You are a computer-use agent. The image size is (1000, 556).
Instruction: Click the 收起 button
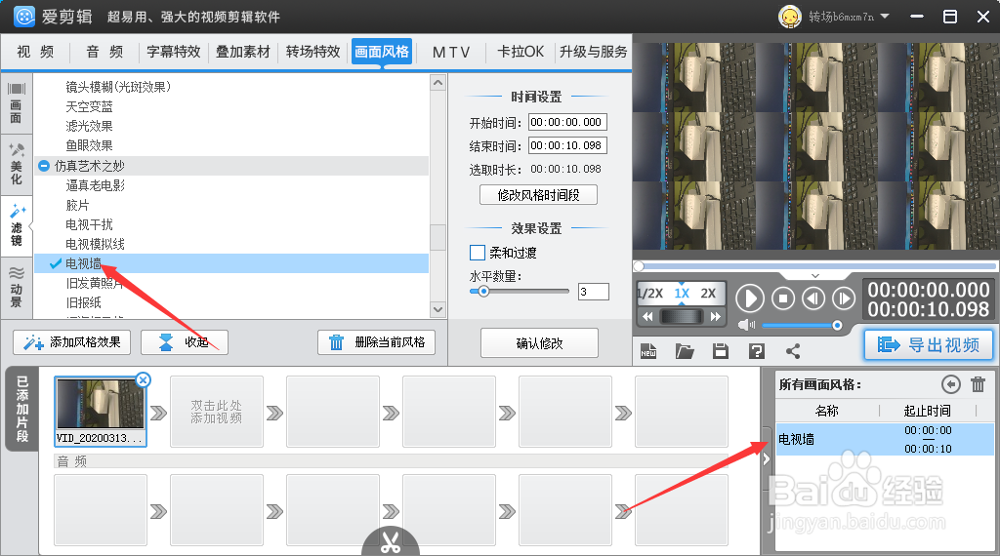pos(185,342)
